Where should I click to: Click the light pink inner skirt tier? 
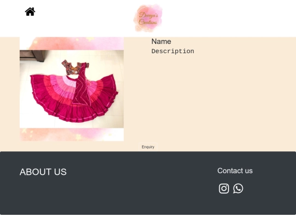[x=69, y=79]
